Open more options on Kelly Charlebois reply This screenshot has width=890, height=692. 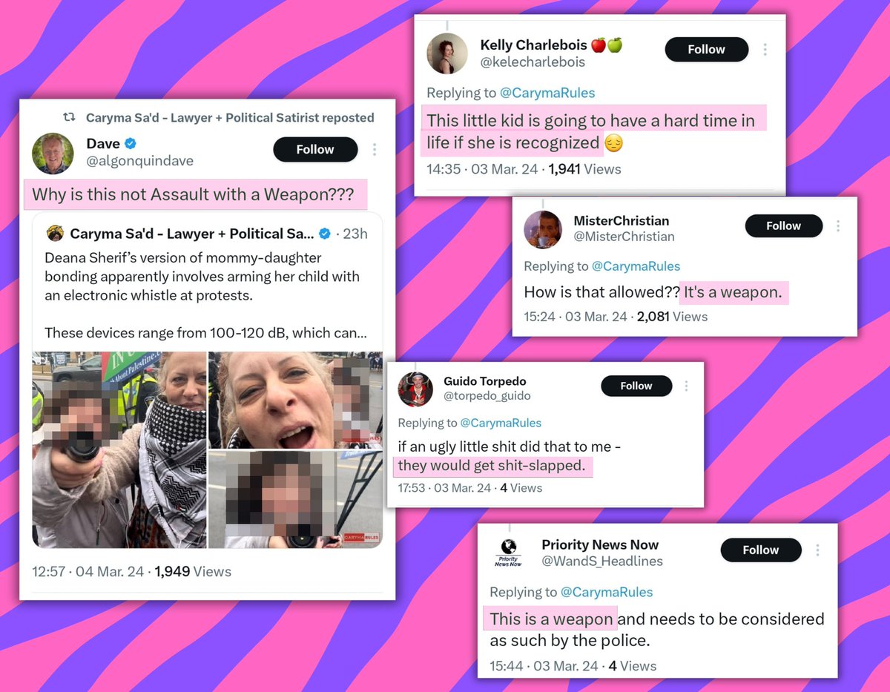[765, 50]
